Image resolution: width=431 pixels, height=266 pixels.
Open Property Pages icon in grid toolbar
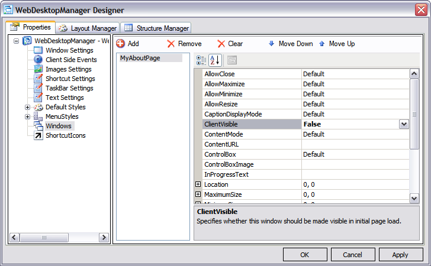pyautogui.click(x=232, y=60)
